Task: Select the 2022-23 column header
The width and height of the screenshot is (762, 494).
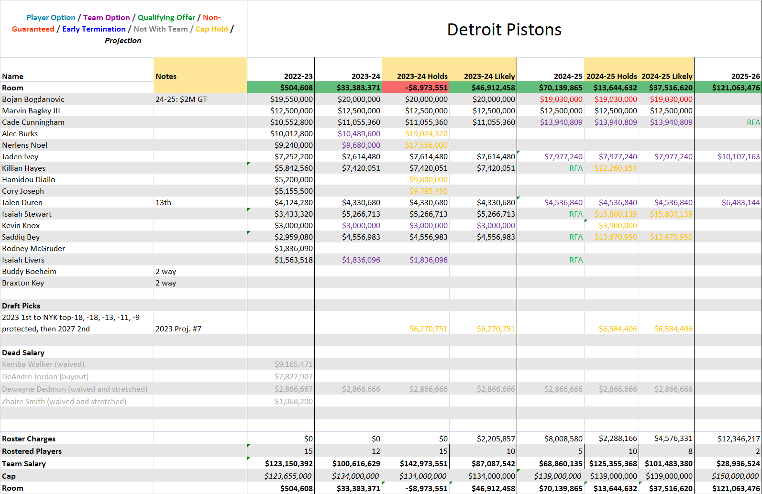Action: click(298, 76)
